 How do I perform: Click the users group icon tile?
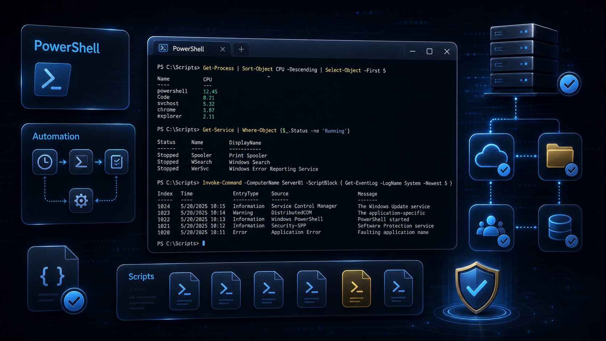tap(491, 228)
